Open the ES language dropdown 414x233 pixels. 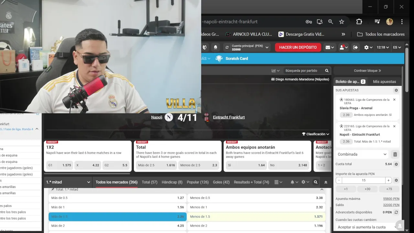pos(397,47)
